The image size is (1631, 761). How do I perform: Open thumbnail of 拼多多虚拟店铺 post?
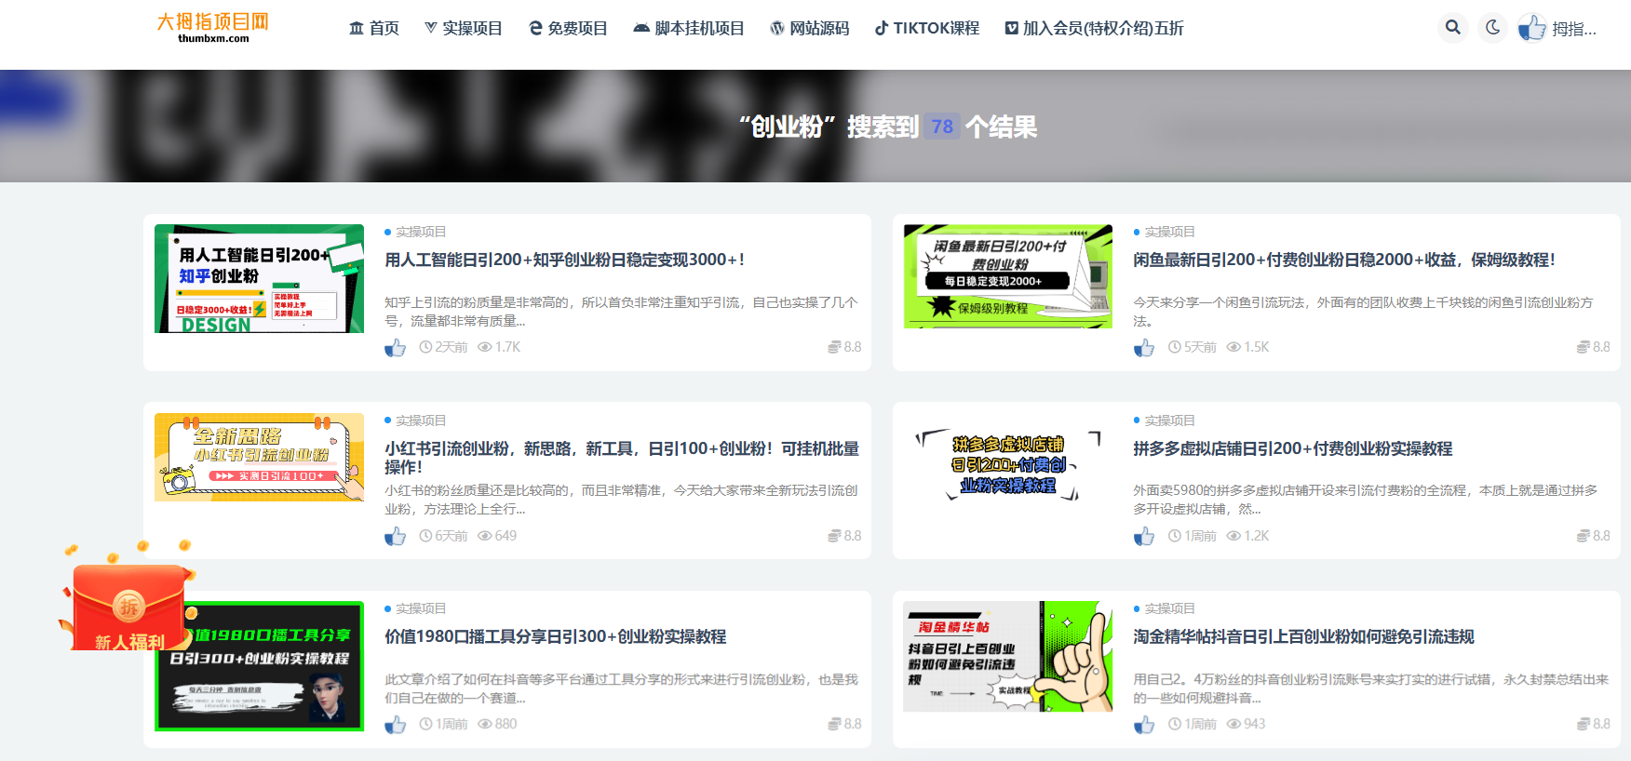(1008, 465)
